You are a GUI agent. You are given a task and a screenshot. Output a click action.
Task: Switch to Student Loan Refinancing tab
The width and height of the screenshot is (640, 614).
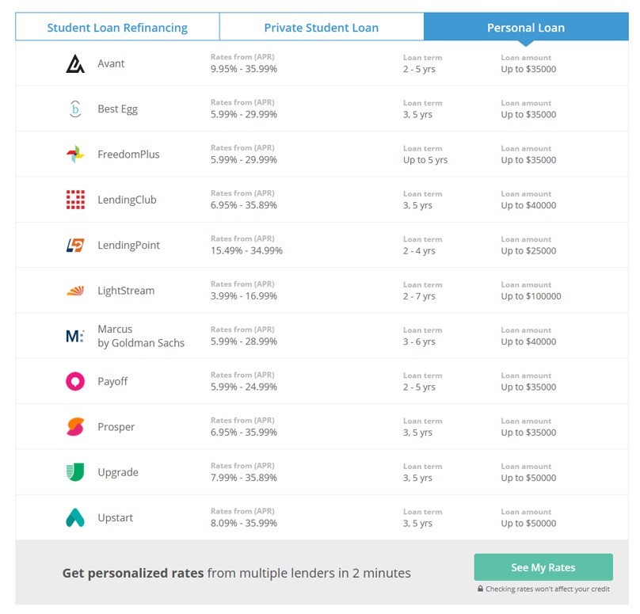[x=117, y=28]
